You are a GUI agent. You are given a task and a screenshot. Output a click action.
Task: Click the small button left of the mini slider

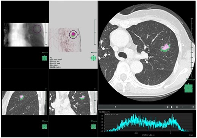click(x=177, y=107)
